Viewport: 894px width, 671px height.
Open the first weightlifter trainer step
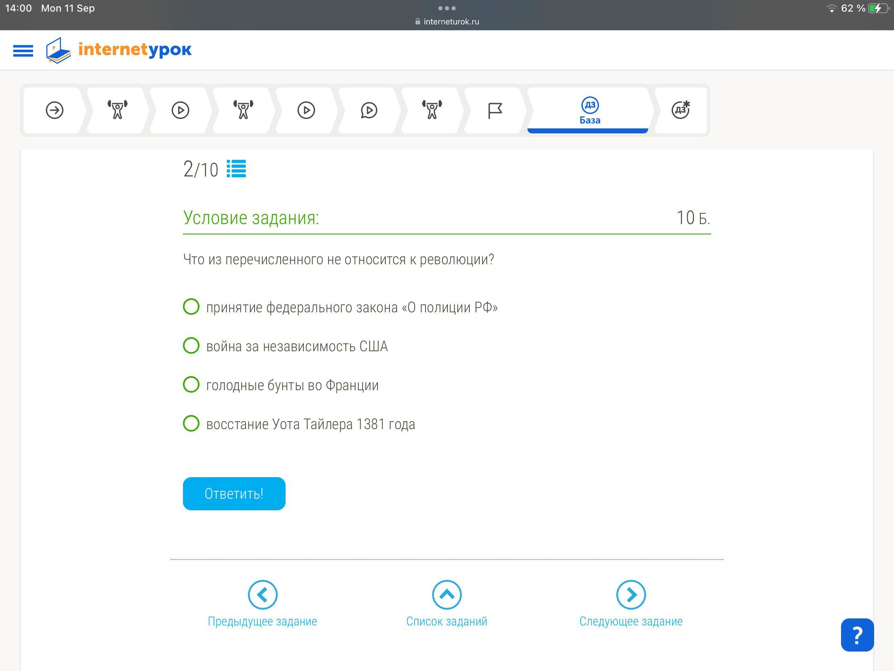tap(118, 110)
